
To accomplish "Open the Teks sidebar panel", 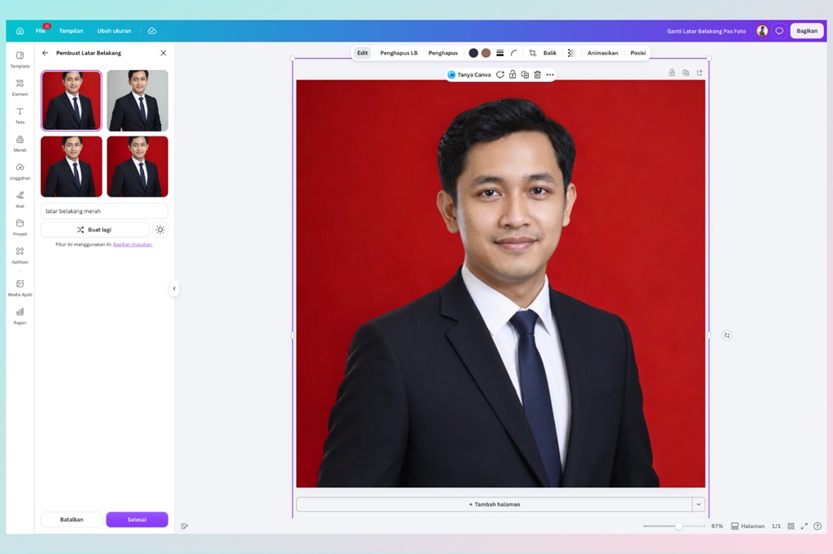I will 20,115.
